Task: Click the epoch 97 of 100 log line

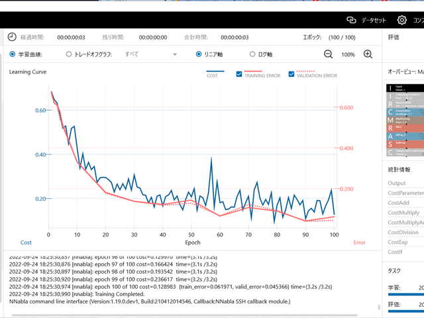Action: coord(113,264)
